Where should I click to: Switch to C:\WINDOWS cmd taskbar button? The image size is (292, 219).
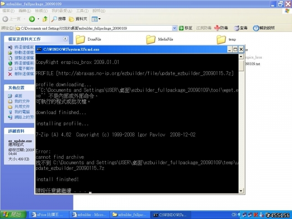(170, 215)
